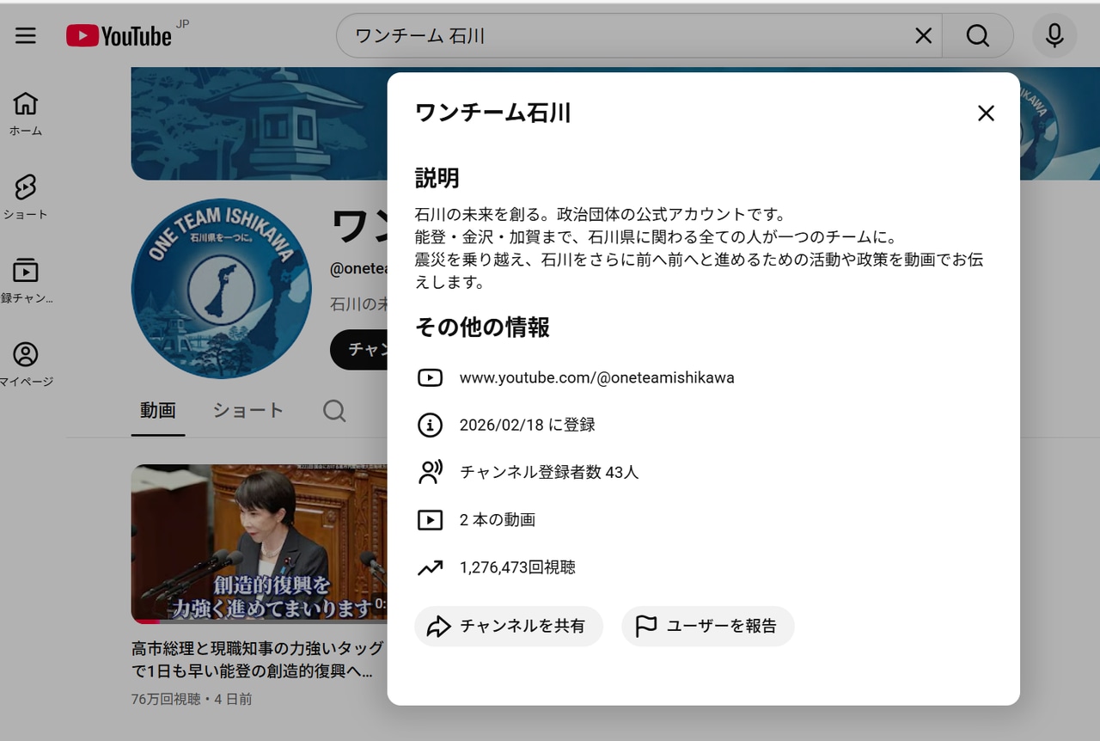Click 2 本の動画 text
This screenshot has width=1100, height=741.
[x=498, y=520]
